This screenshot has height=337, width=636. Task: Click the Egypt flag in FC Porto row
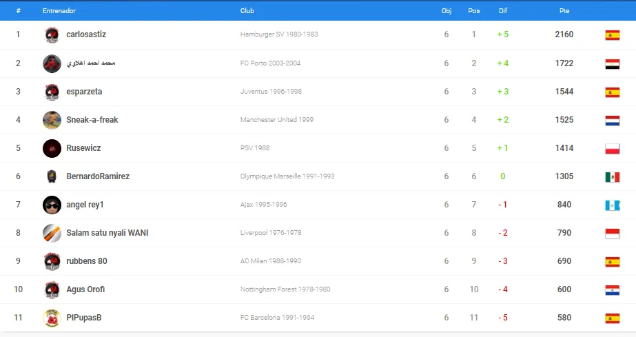click(612, 64)
